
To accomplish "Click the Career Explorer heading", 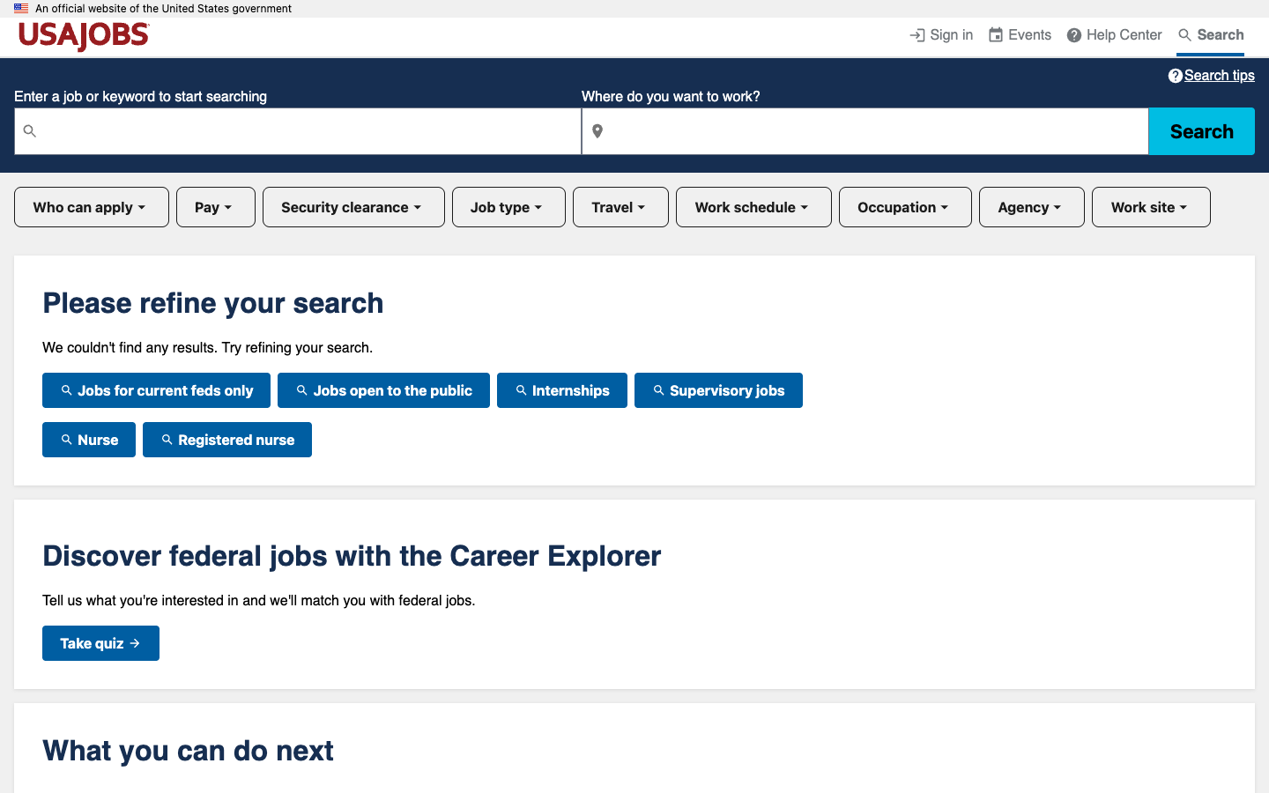I will click(352, 556).
